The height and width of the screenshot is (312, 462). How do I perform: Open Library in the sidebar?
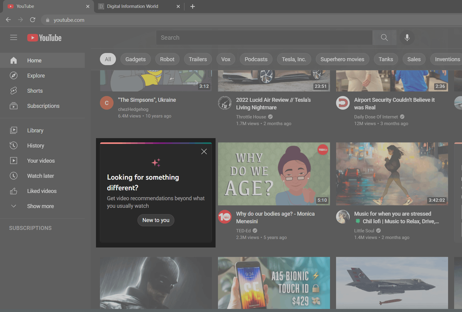[42, 130]
